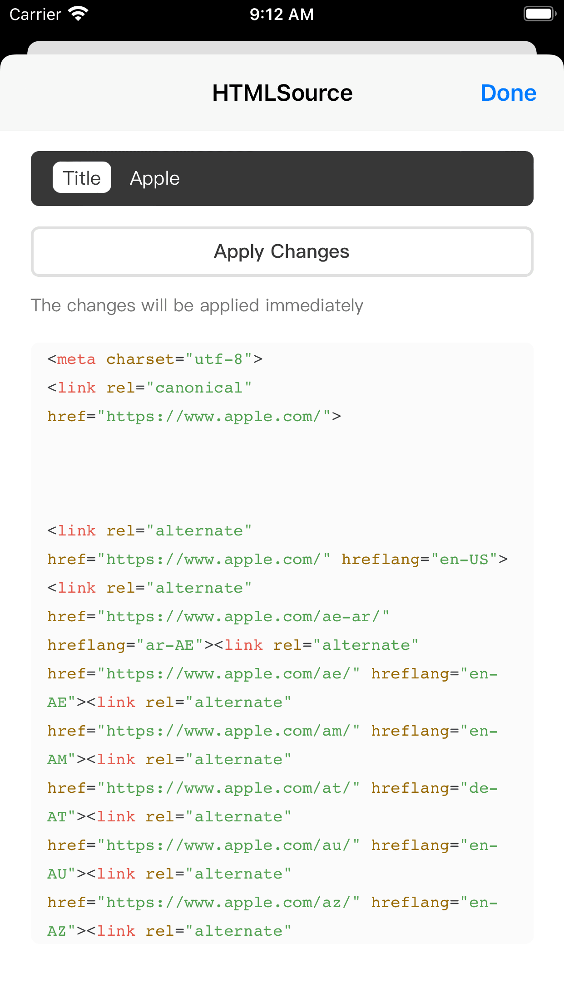Viewport: 564px width, 1002px height.
Task: Tap the HTMLSource navigation title
Action: coord(282,93)
